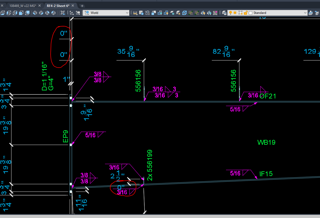This screenshot has height=218, width=320.
Task: Select the RF4-2 Sheet 6 tab
Action: [x=58, y=5]
